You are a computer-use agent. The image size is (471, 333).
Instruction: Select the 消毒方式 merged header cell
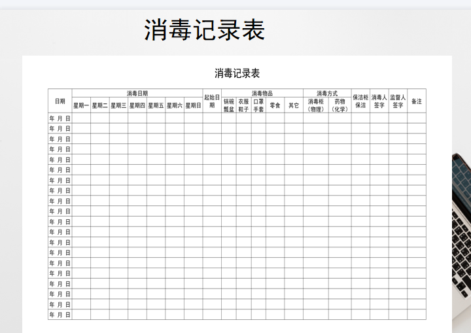[327, 93]
